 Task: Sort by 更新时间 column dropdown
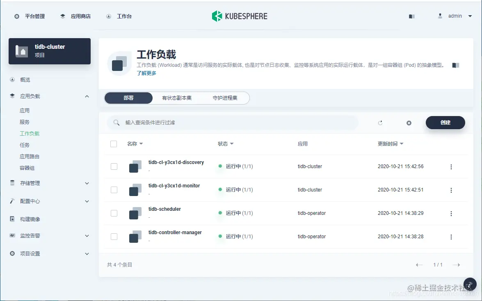pos(391,144)
